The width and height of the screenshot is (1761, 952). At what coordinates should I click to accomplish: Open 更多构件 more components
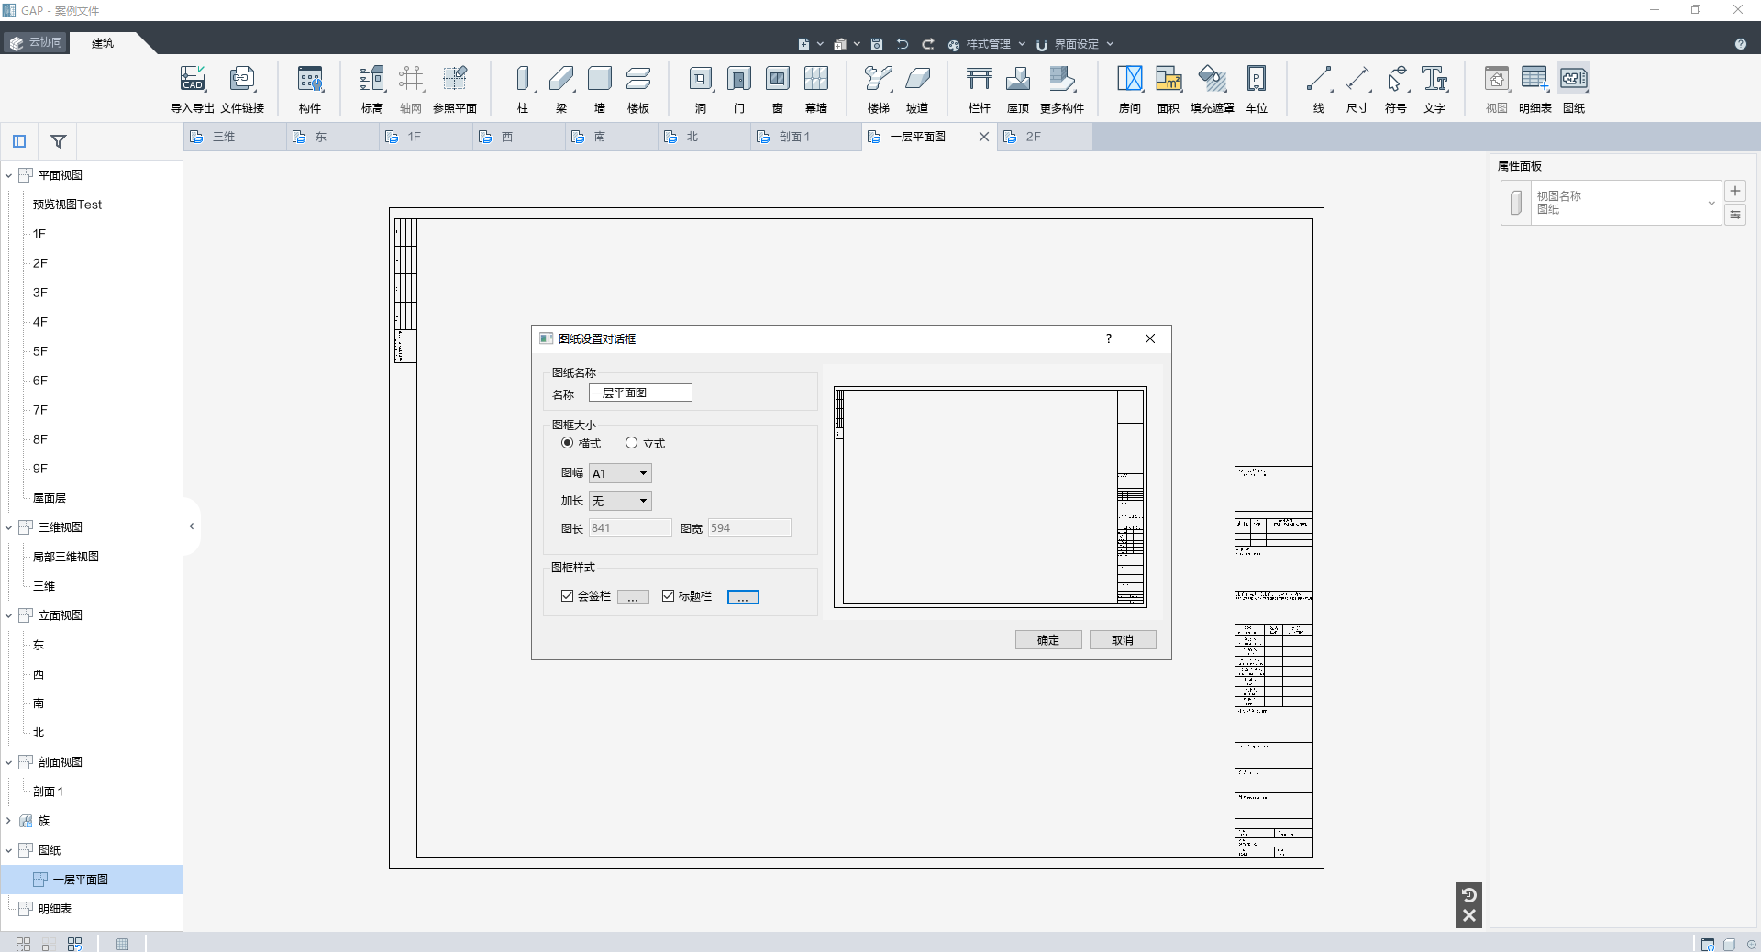tap(1062, 89)
